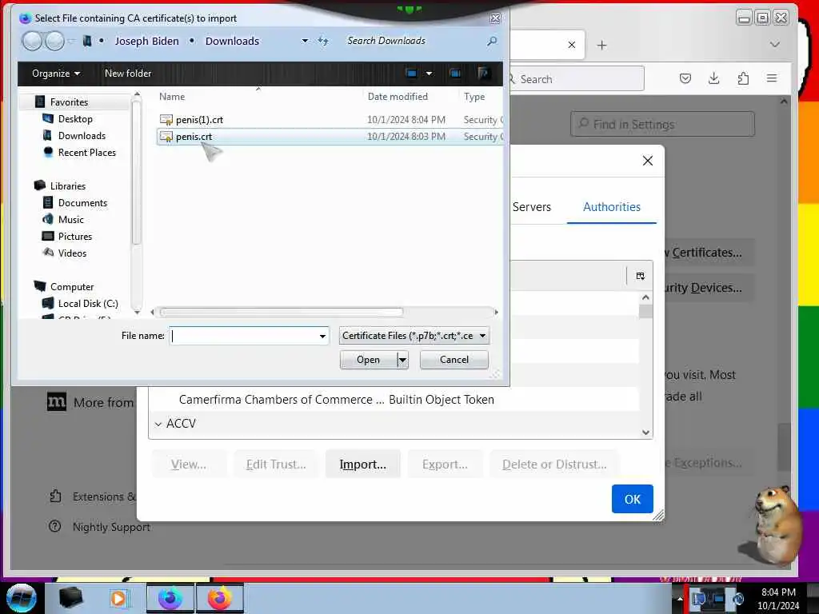Screen dimensions: 819x614
Task: Cancel the certificate file dialog
Action: tap(454, 360)
